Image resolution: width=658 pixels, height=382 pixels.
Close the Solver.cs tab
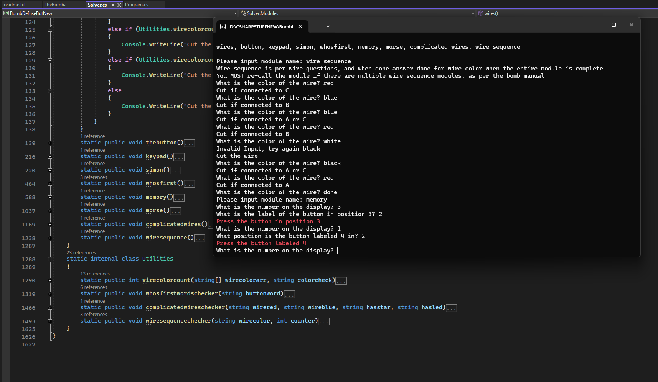click(119, 5)
